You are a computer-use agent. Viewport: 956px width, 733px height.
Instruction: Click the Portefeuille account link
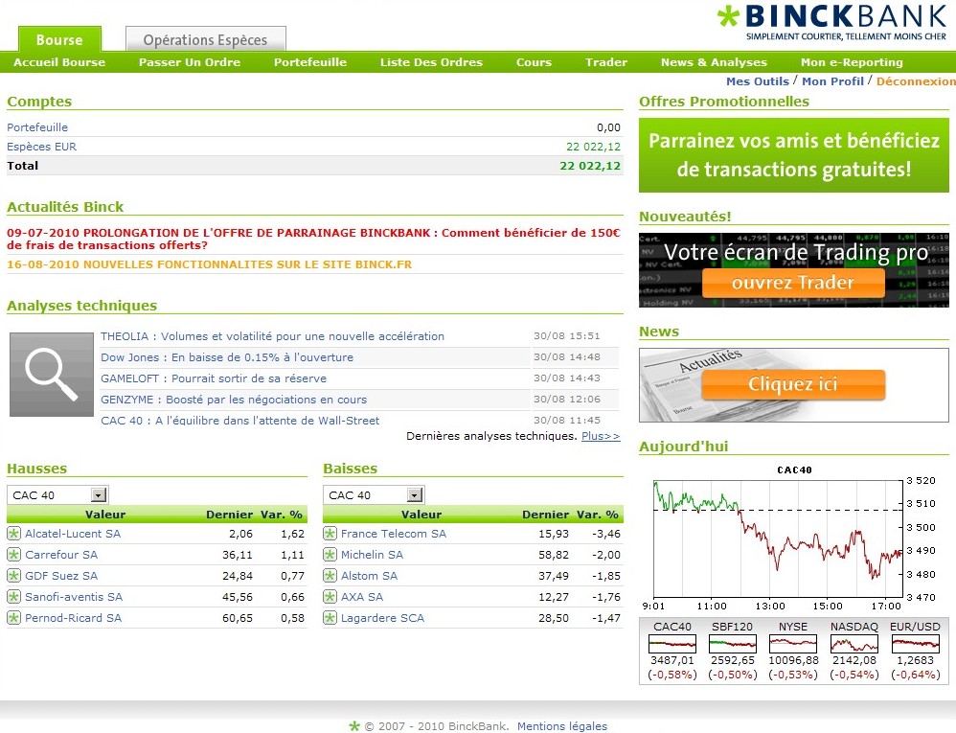point(37,127)
